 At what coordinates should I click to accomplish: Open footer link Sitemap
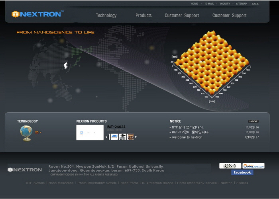(242, 183)
